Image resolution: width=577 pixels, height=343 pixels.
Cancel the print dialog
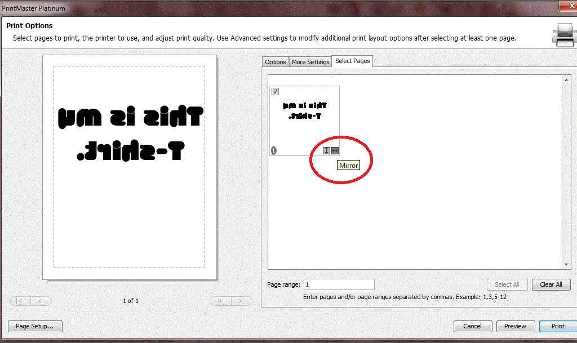tap(472, 326)
